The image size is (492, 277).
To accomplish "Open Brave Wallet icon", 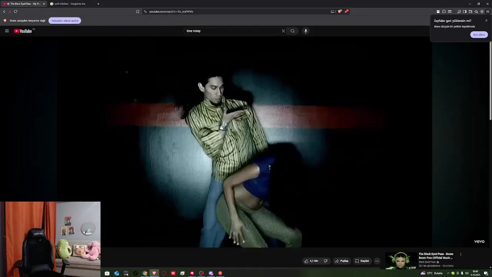I will (470, 12).
